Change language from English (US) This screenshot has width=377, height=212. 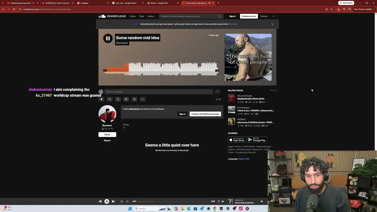point(244,159)
